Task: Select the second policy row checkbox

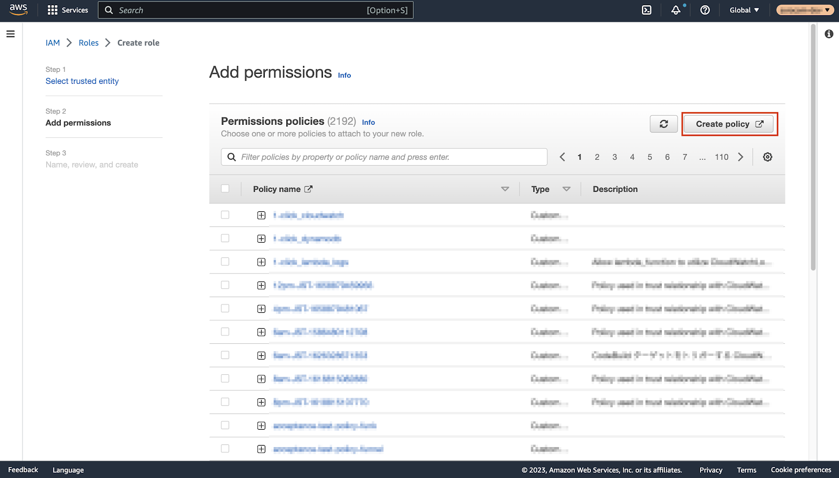Action: [225, 238]
